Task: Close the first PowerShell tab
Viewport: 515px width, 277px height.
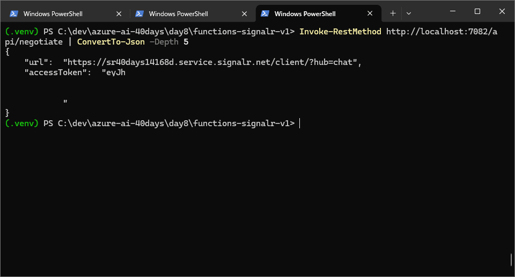Action: (119, 14)
